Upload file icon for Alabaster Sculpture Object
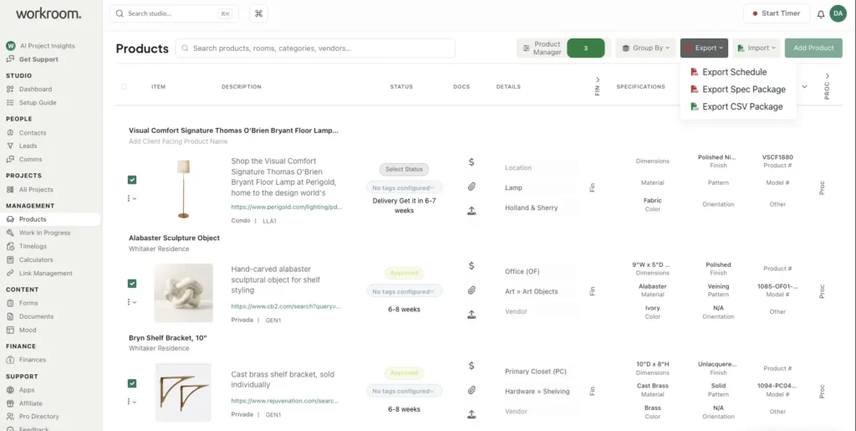This screenshot has height=431, width=856. (x=471, y=314)
